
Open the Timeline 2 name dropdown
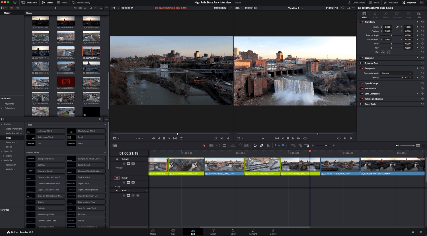pos(302,8)
